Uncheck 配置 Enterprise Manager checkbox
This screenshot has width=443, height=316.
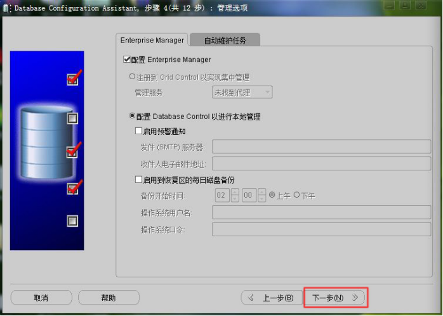pos(127,59)
